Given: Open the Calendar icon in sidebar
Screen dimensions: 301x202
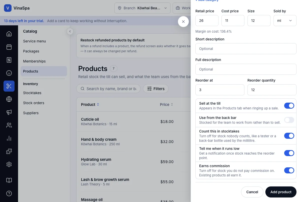Looking at the screenshot, I should 9,47.
